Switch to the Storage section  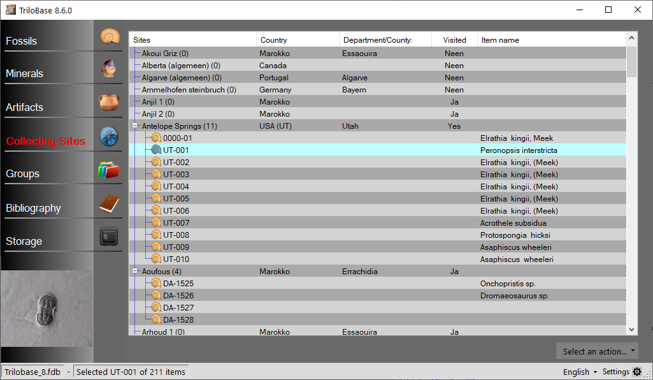(24, 241)
